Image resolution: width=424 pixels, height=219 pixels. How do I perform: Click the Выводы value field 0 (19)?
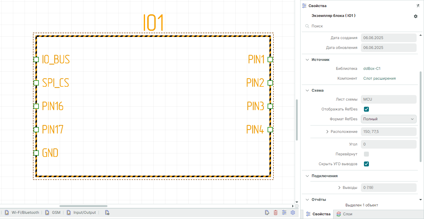pyautogui.click(x=389, y=188)
